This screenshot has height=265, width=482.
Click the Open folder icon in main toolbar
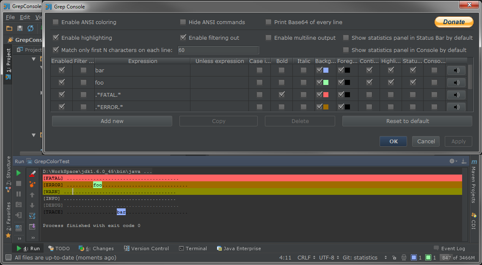click(9, 28)
